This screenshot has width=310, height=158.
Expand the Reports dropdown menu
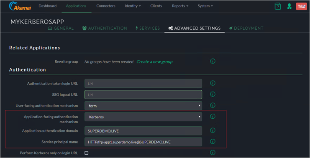pyautogui.click(x=180, y=6)
